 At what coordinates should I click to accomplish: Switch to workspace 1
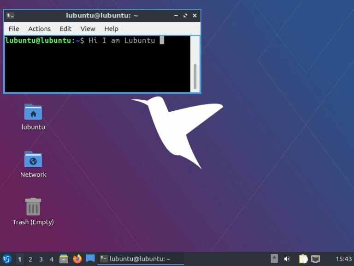20,259
